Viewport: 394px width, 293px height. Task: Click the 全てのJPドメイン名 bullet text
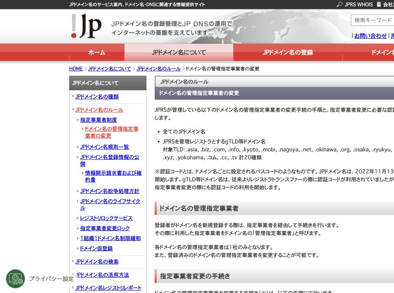tap(184, 131)
